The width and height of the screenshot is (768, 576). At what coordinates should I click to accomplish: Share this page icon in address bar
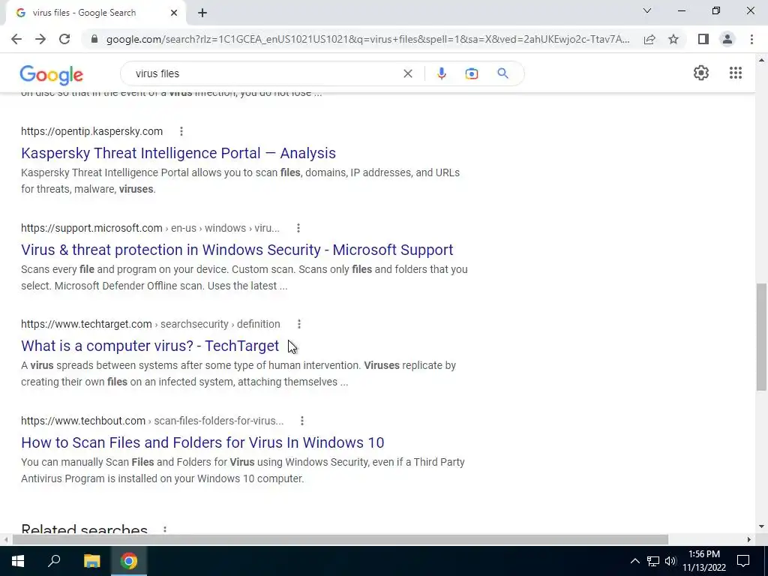(x=649, y=39)
